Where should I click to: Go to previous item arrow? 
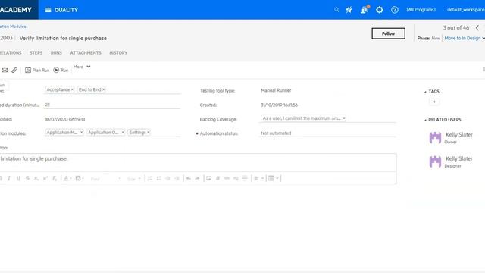point(477,28)
